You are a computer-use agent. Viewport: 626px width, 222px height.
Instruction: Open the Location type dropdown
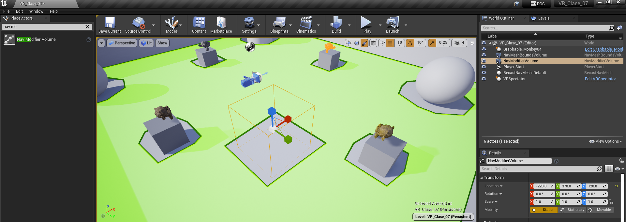[493, 186]
